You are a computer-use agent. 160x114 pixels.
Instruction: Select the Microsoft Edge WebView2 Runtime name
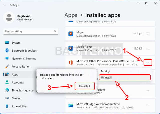point(98,104)
